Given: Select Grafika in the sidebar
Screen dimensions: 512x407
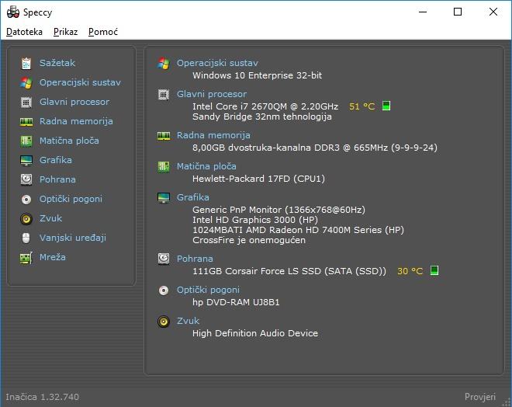Looking at the screenshot, I should click(56, 160).
